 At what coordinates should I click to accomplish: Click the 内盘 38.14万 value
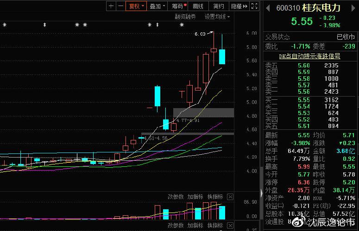pos(344,190)
